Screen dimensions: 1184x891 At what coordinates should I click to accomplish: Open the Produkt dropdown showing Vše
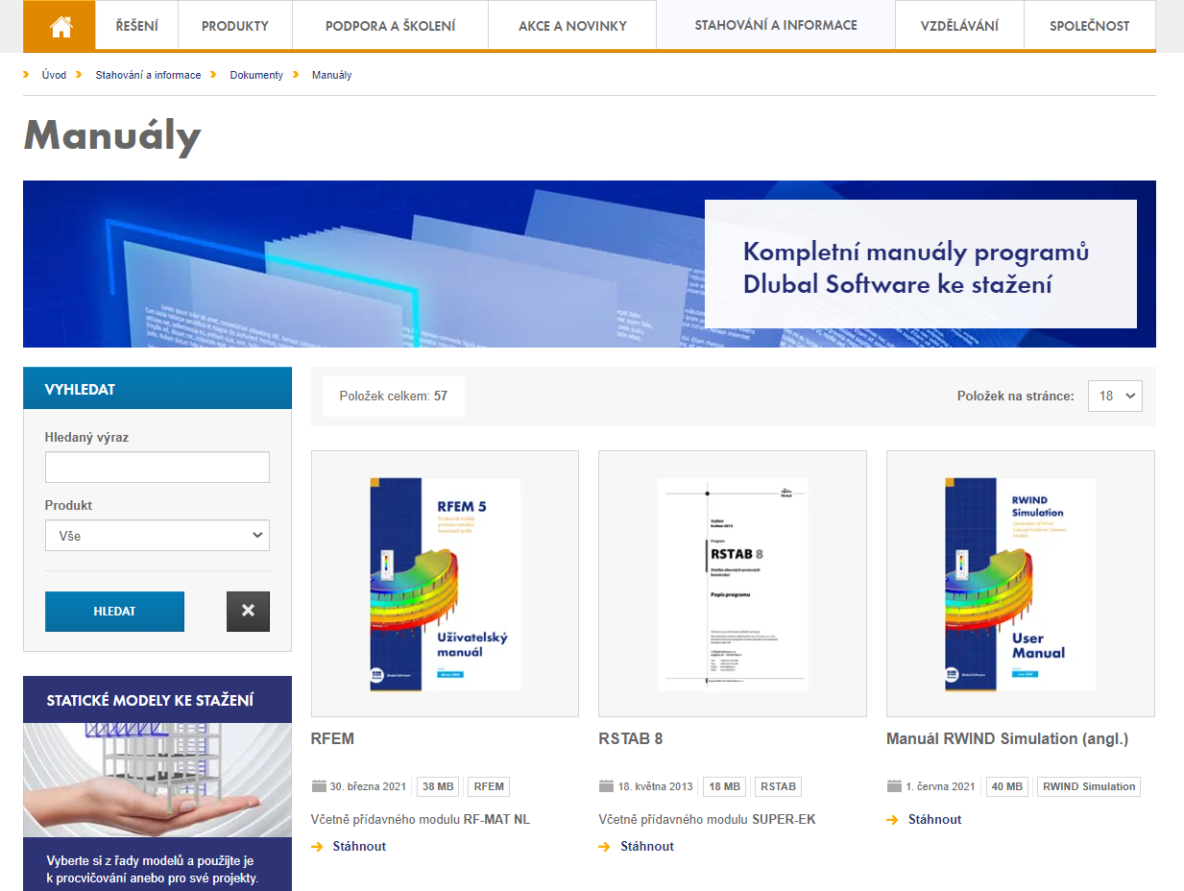coord(157,535)
